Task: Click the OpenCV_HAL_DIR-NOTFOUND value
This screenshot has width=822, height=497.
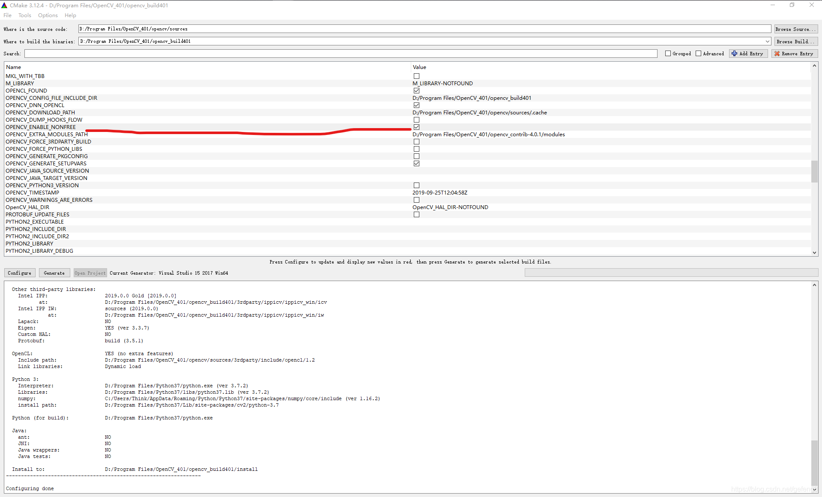Action: (x=450, y=207)
